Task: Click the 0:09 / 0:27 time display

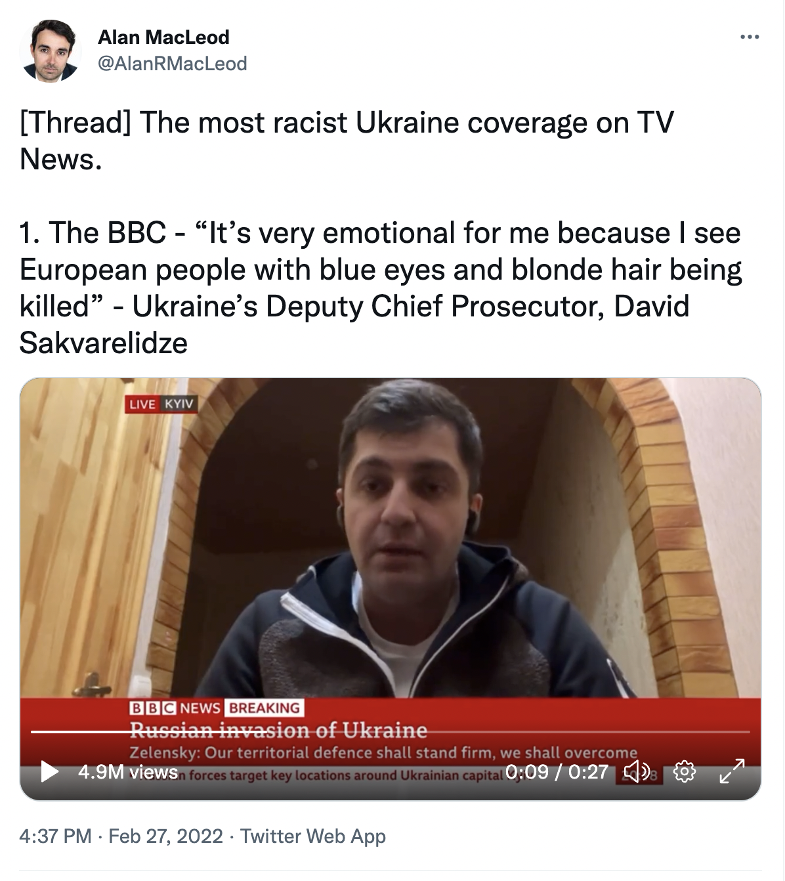Action: point(557,771)
